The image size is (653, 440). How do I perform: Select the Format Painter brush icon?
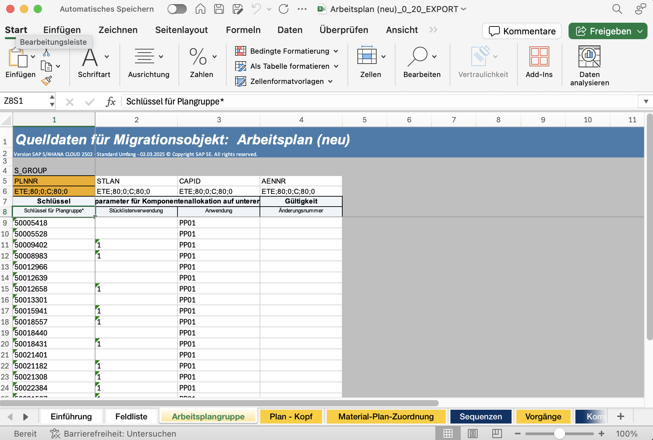(x=46, y=80)
